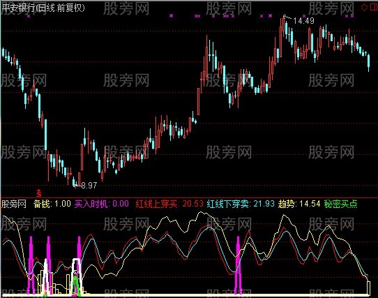
Task: Select the 趋势: 14.54 indicator label
Action: [299, 204]
